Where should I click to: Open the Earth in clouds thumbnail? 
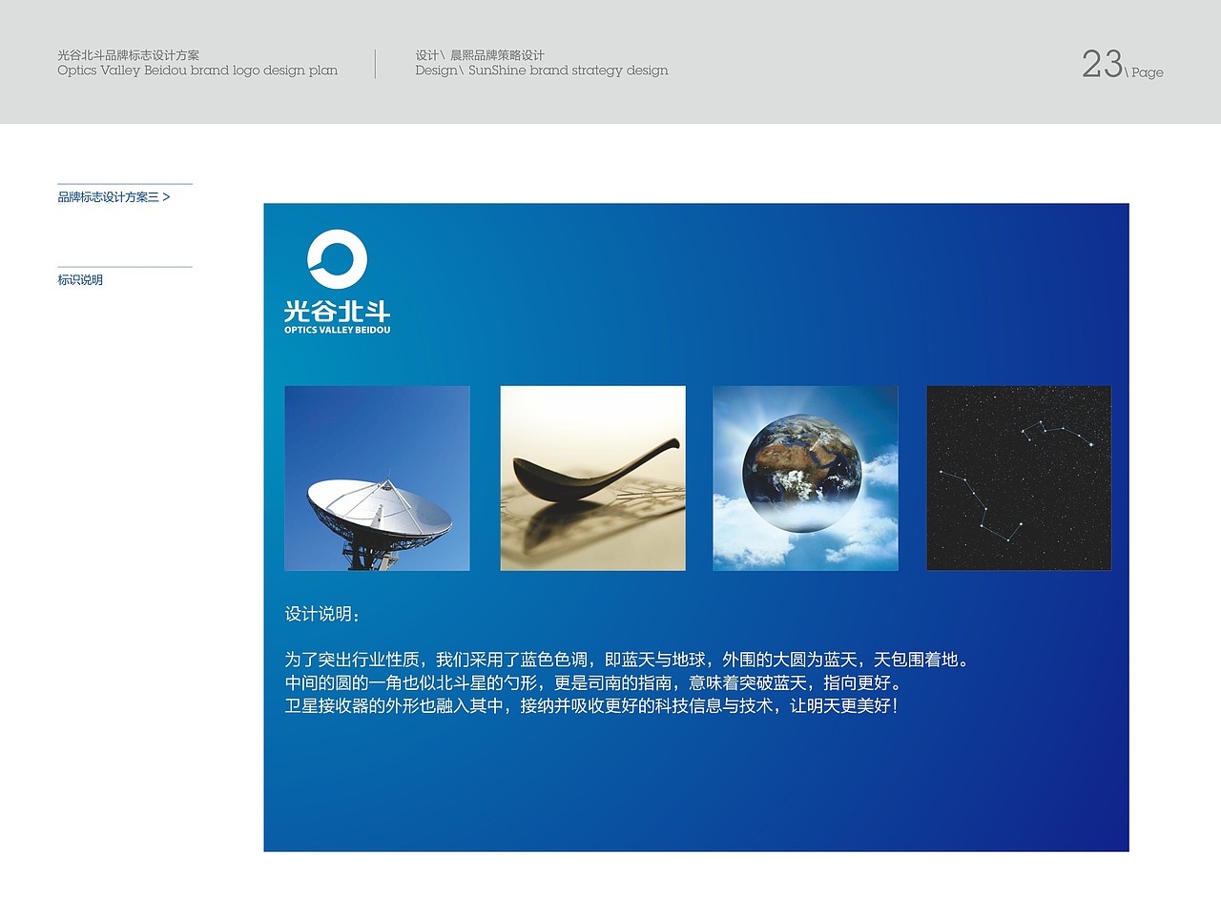(805, 478)
